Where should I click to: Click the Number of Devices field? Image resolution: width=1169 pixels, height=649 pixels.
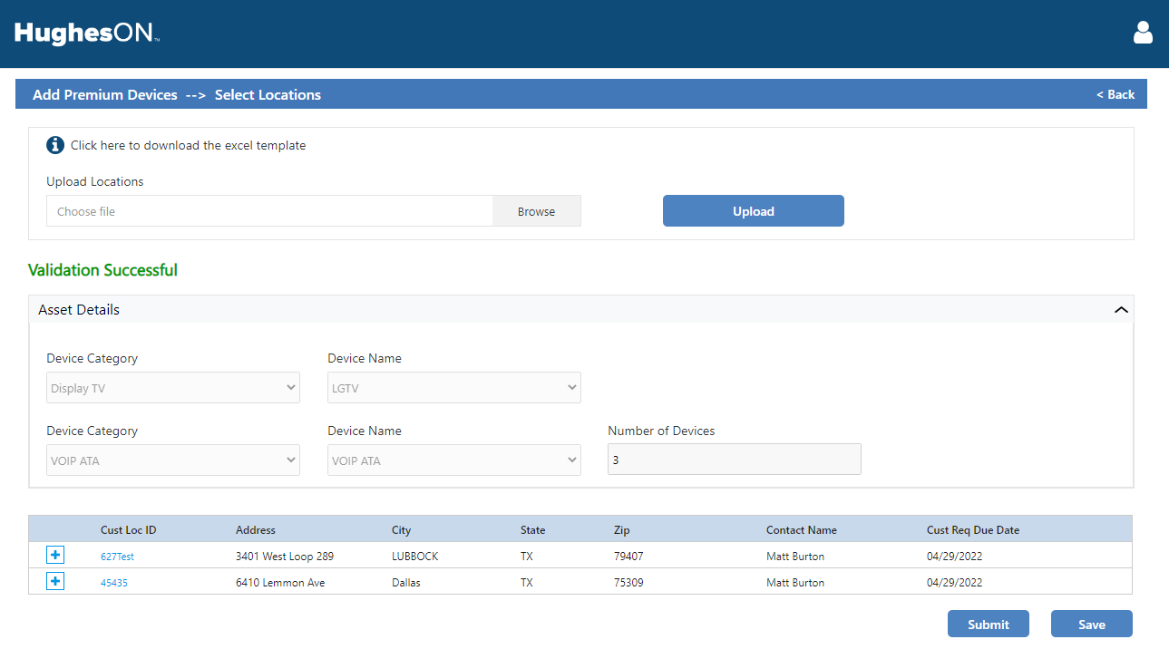click(734, 460)
